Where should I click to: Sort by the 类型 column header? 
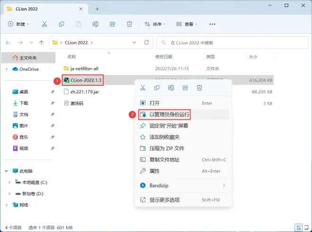(x=210, y=57)
